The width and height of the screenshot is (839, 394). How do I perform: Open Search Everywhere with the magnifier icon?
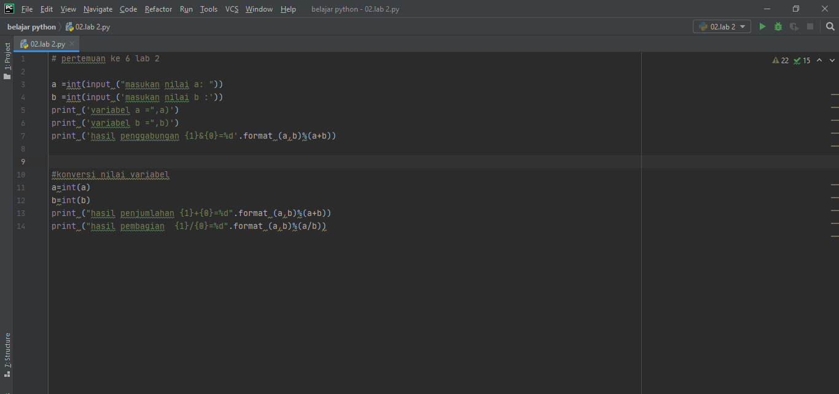point(830,26)
